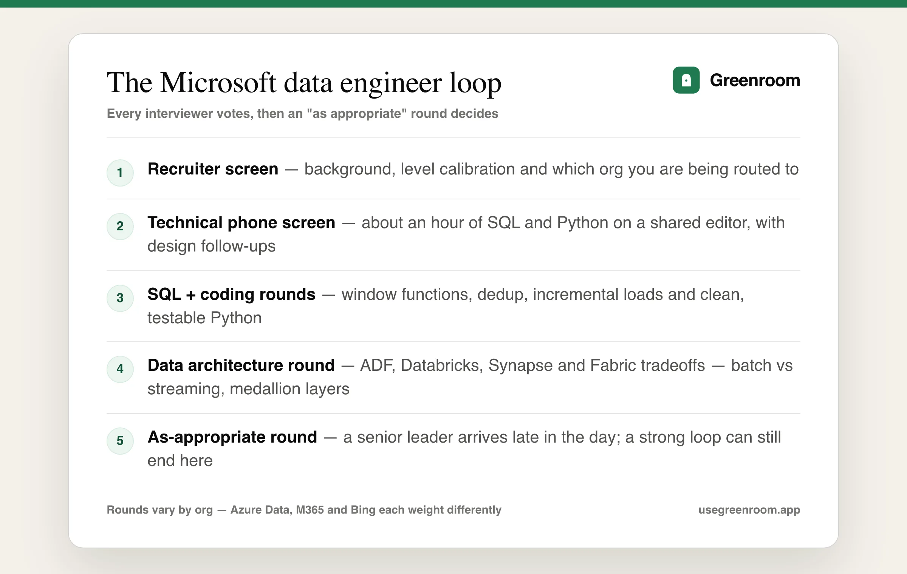Click the text 'streaming, medallion layers'

(248, 389)
